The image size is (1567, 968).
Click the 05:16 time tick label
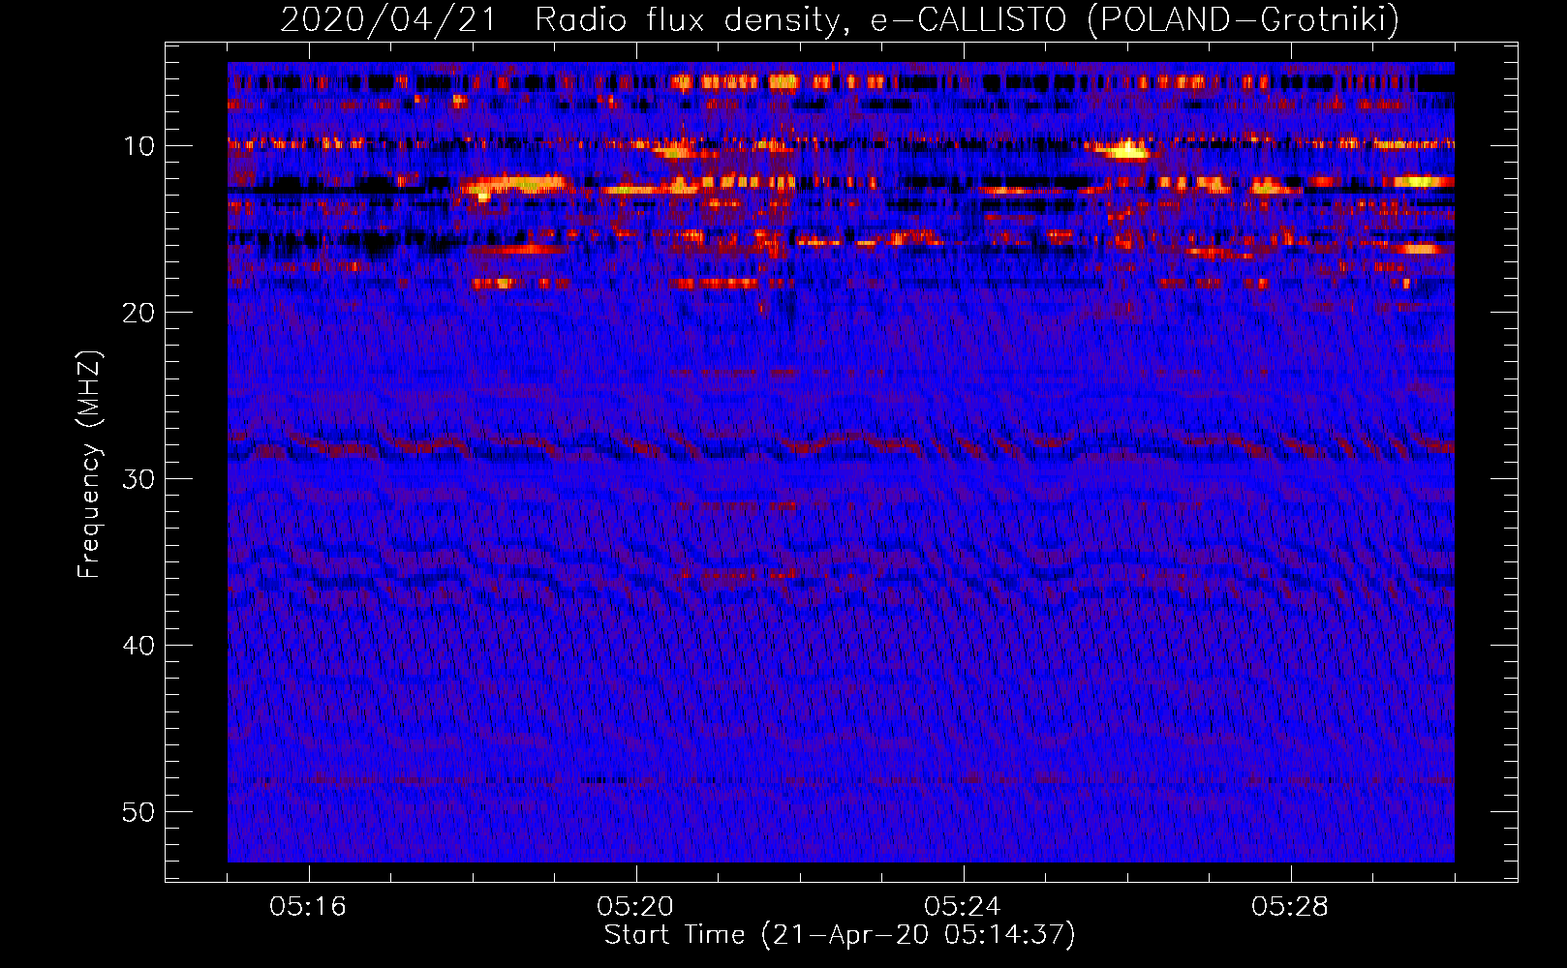(308, 907)
